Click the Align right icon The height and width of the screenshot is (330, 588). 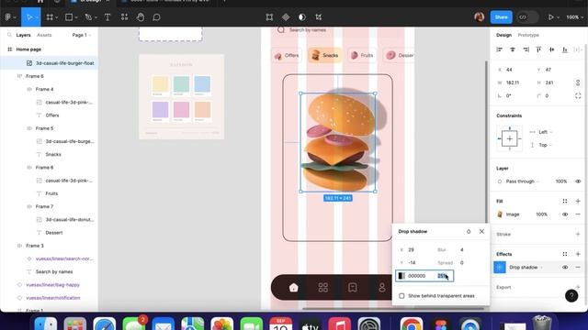click(526, 49)
